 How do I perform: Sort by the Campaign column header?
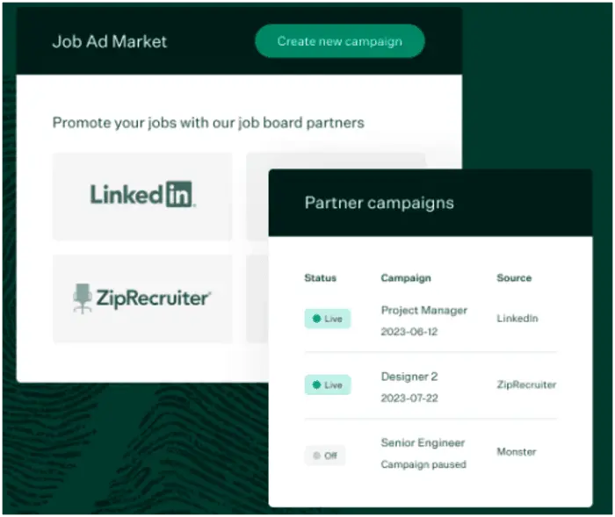(x=406, y=277)
